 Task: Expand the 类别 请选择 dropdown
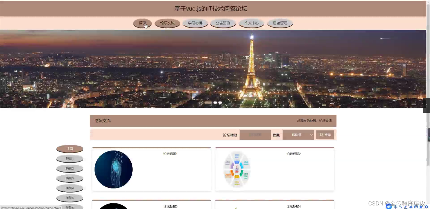[x=298, y=135]
